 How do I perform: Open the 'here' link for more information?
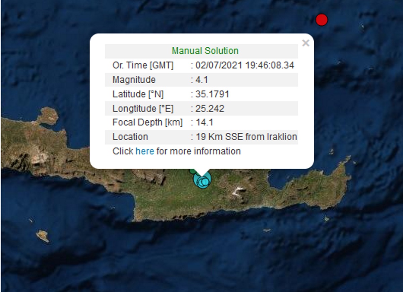point(144,151)
